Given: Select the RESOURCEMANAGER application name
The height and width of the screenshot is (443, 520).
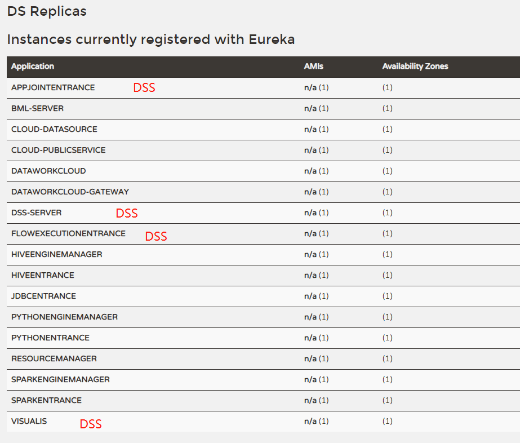Looking at the screenshot, I should pos(54,358).
